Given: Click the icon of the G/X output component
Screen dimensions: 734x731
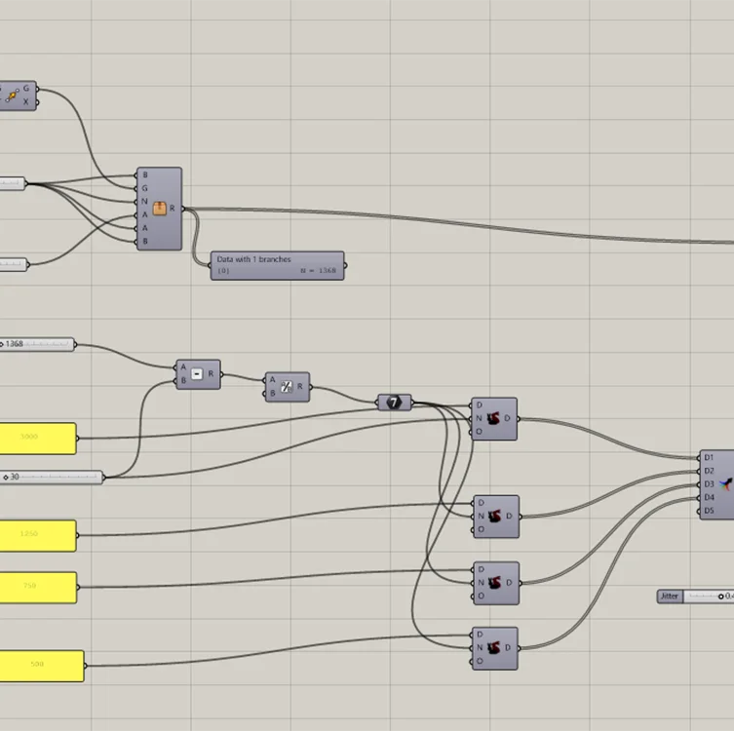Looking at the screenshot, I should [x=13, y=96].
